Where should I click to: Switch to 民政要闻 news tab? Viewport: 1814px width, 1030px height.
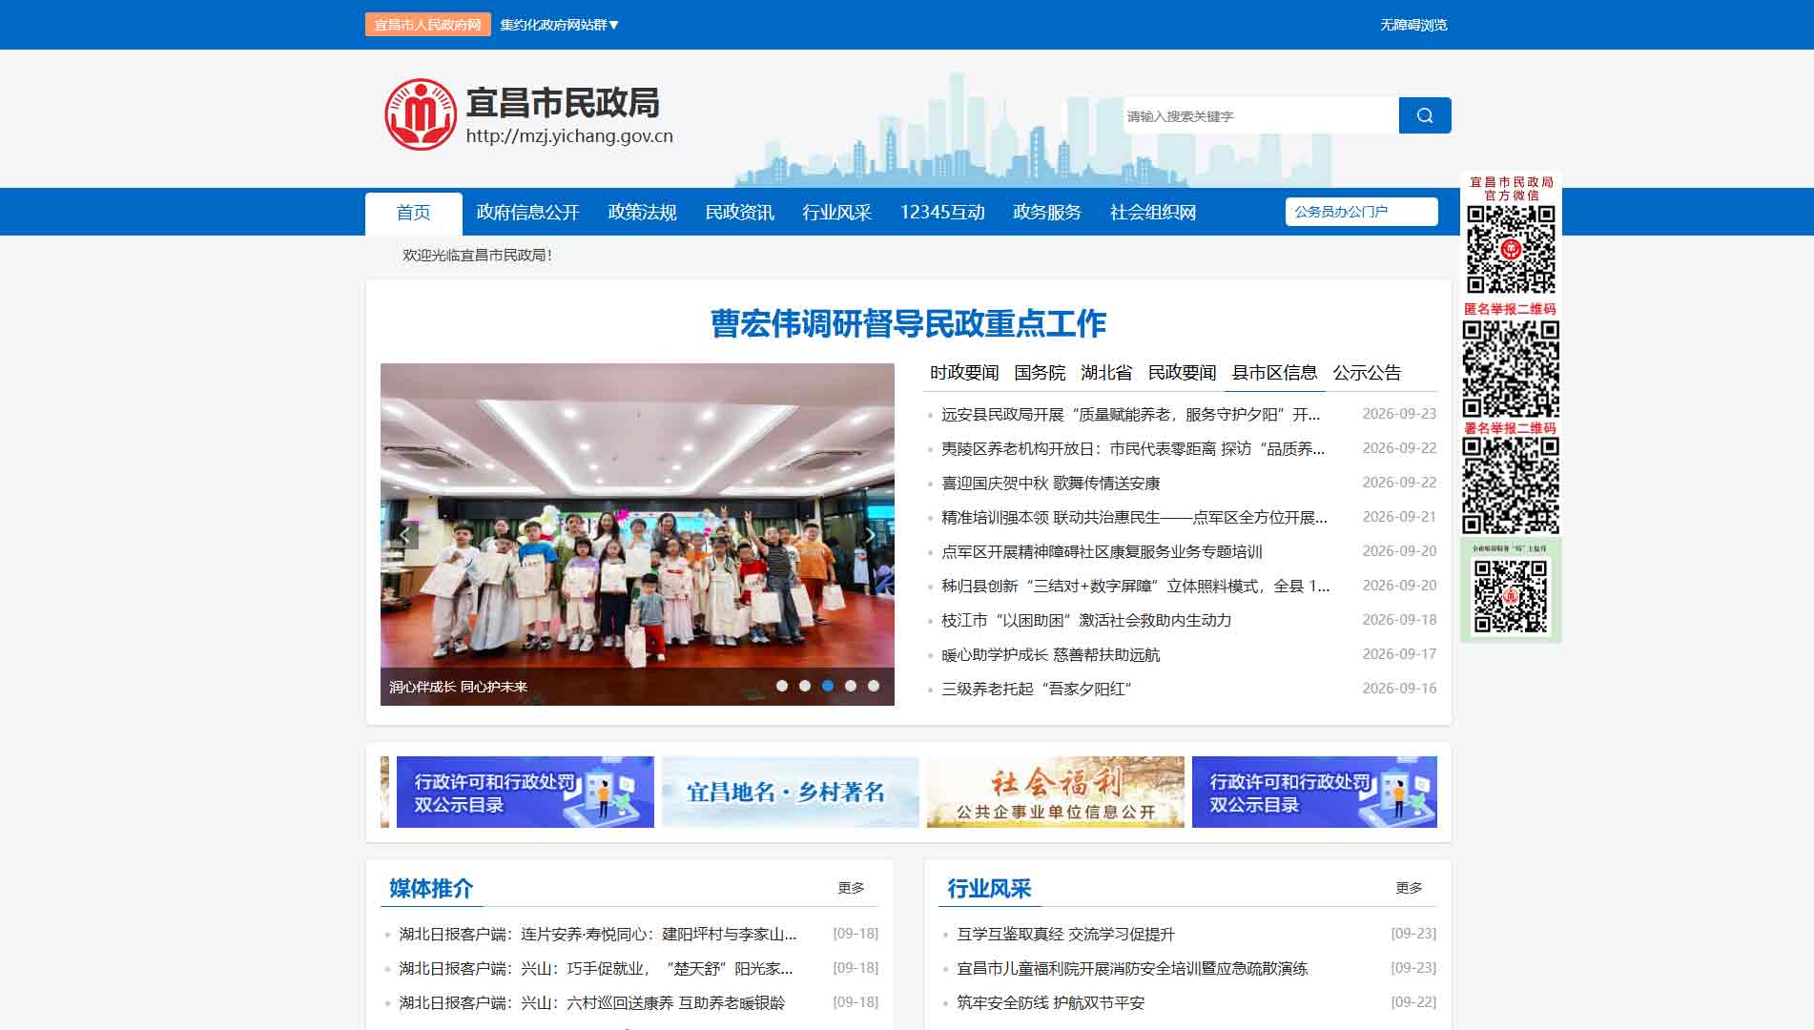point(1182,373)
